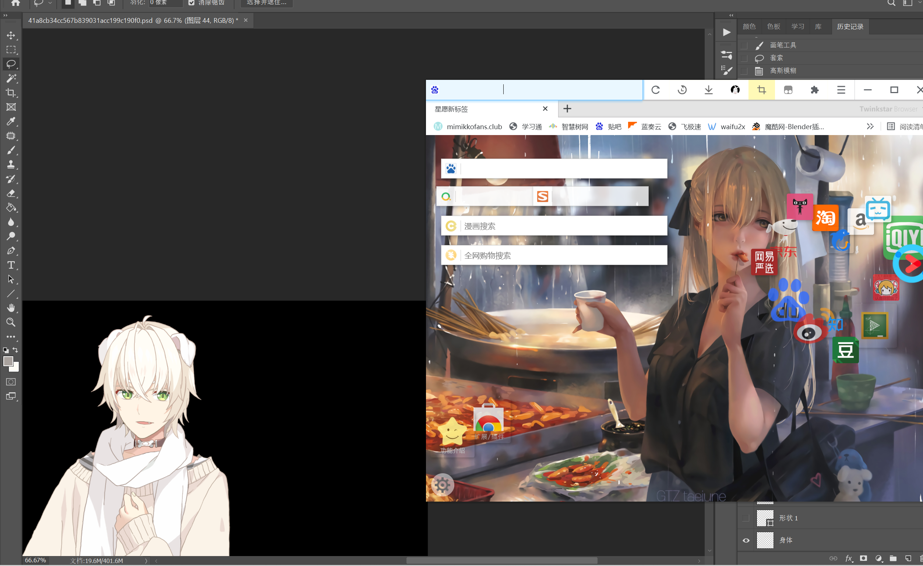This screenshot has width=923, height=566.
Task: Select the Eyedropper tool
Action: point(11,121)
